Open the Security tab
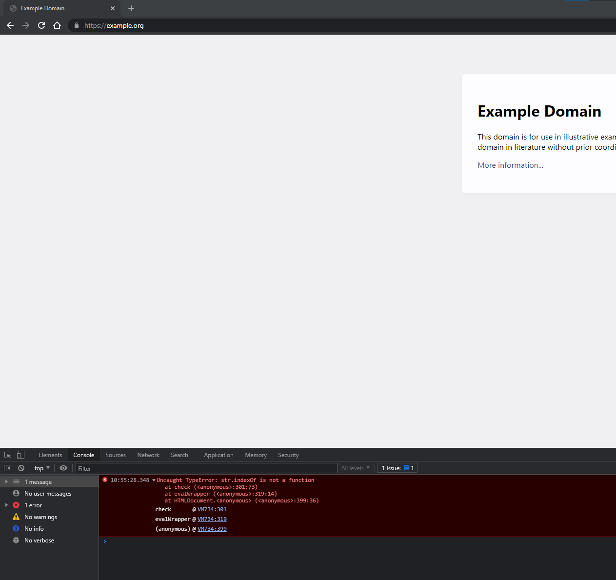This screenshot has height=580, width=616. 288,455
